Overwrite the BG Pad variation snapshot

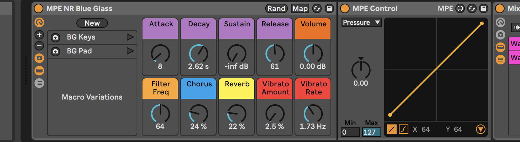(x=55, y=52)
